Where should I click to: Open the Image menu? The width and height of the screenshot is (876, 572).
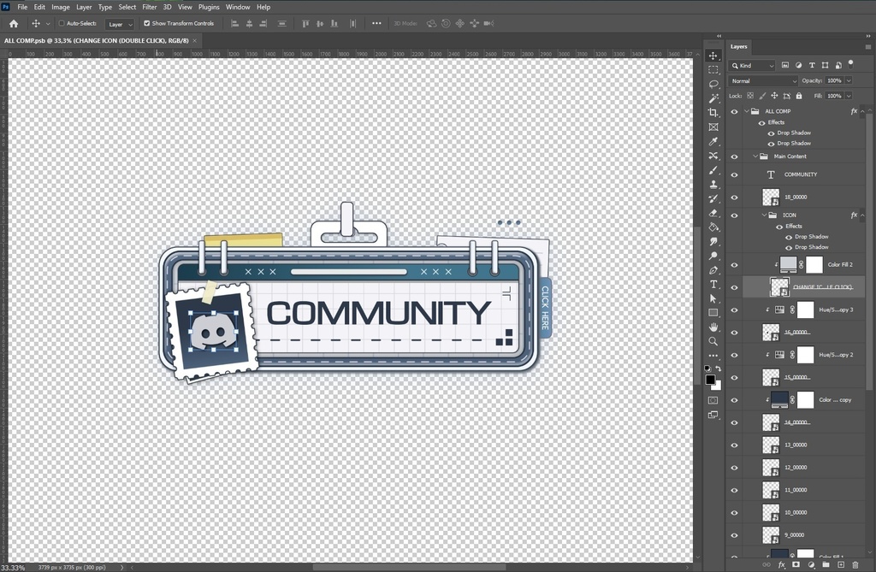(61, 7)
